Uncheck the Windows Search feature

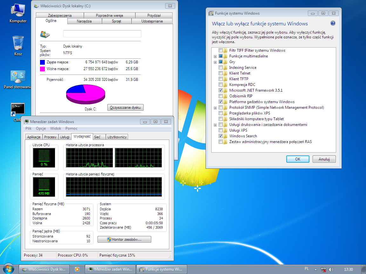[x=221, y=136]
